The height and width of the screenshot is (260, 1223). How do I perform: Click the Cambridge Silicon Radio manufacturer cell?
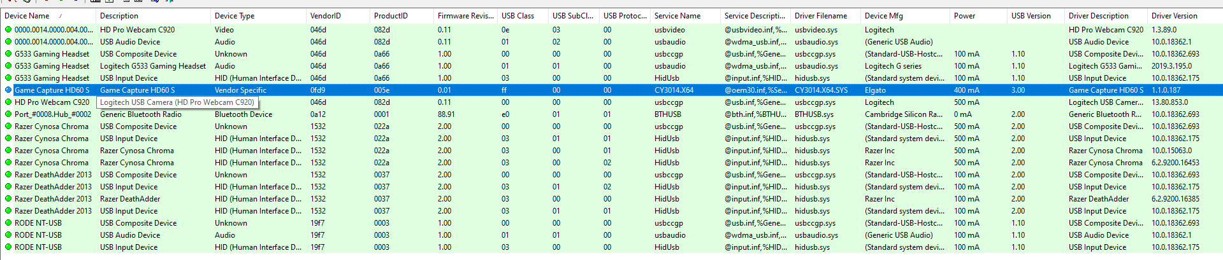[x=904, y=114]
